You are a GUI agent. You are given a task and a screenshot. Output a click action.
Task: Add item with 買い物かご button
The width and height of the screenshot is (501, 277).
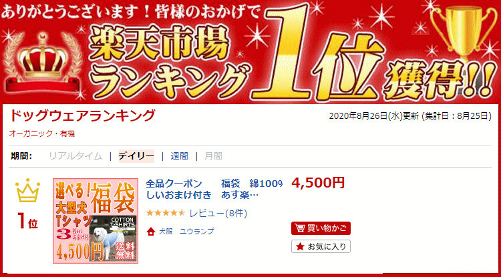tap(321, 228)
